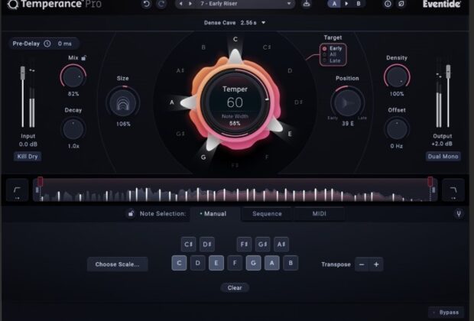Click the save preset icon
The image size is (474, 321).
(307, 4)
